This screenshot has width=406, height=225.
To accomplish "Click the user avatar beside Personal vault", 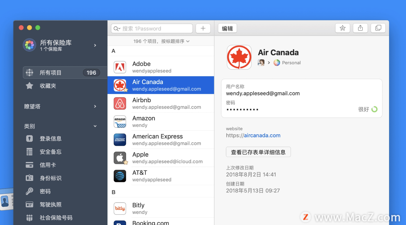I will pos(261,62).
